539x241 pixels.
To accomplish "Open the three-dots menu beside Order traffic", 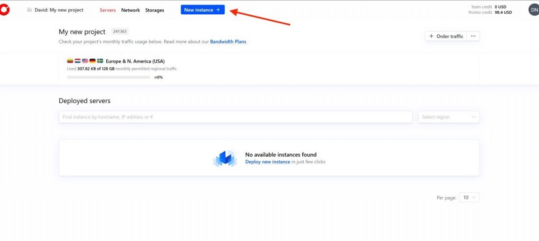I will tap(473, 36).
